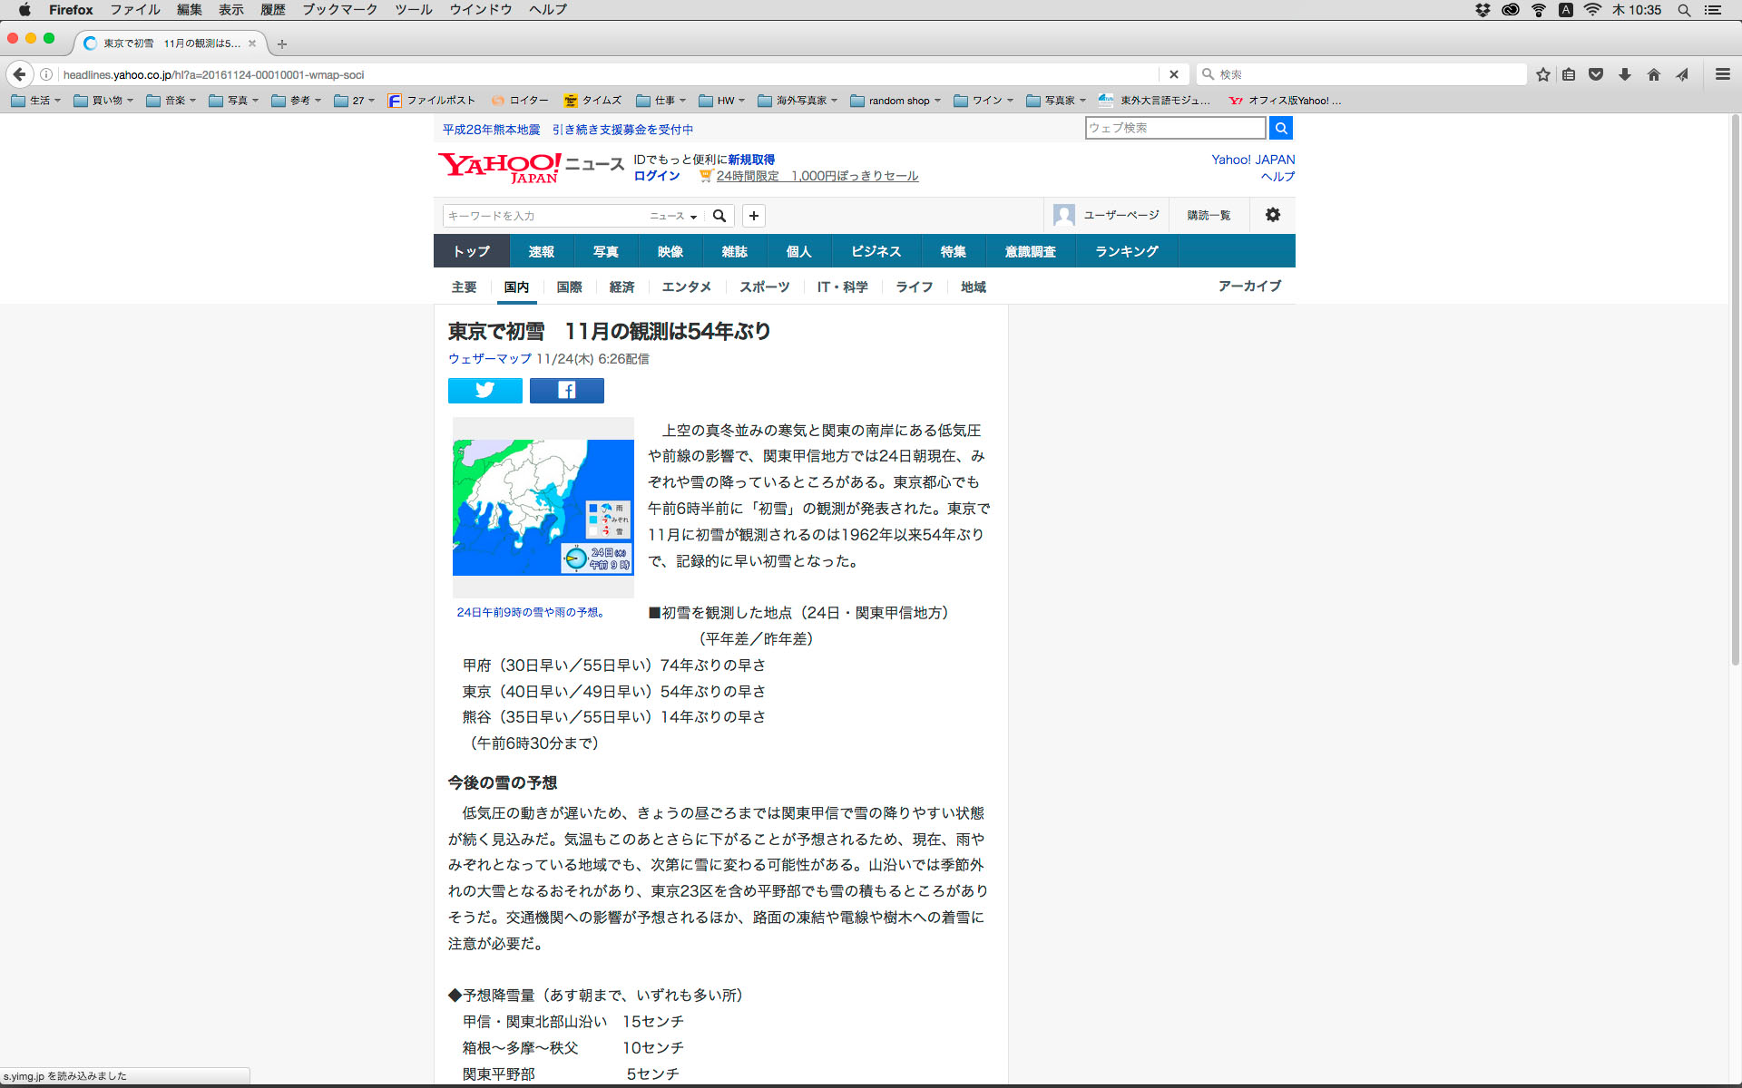This screenshot has height=1088, width=1742.
Task: Share article on Facebook
Action: (x=566, y=391)
